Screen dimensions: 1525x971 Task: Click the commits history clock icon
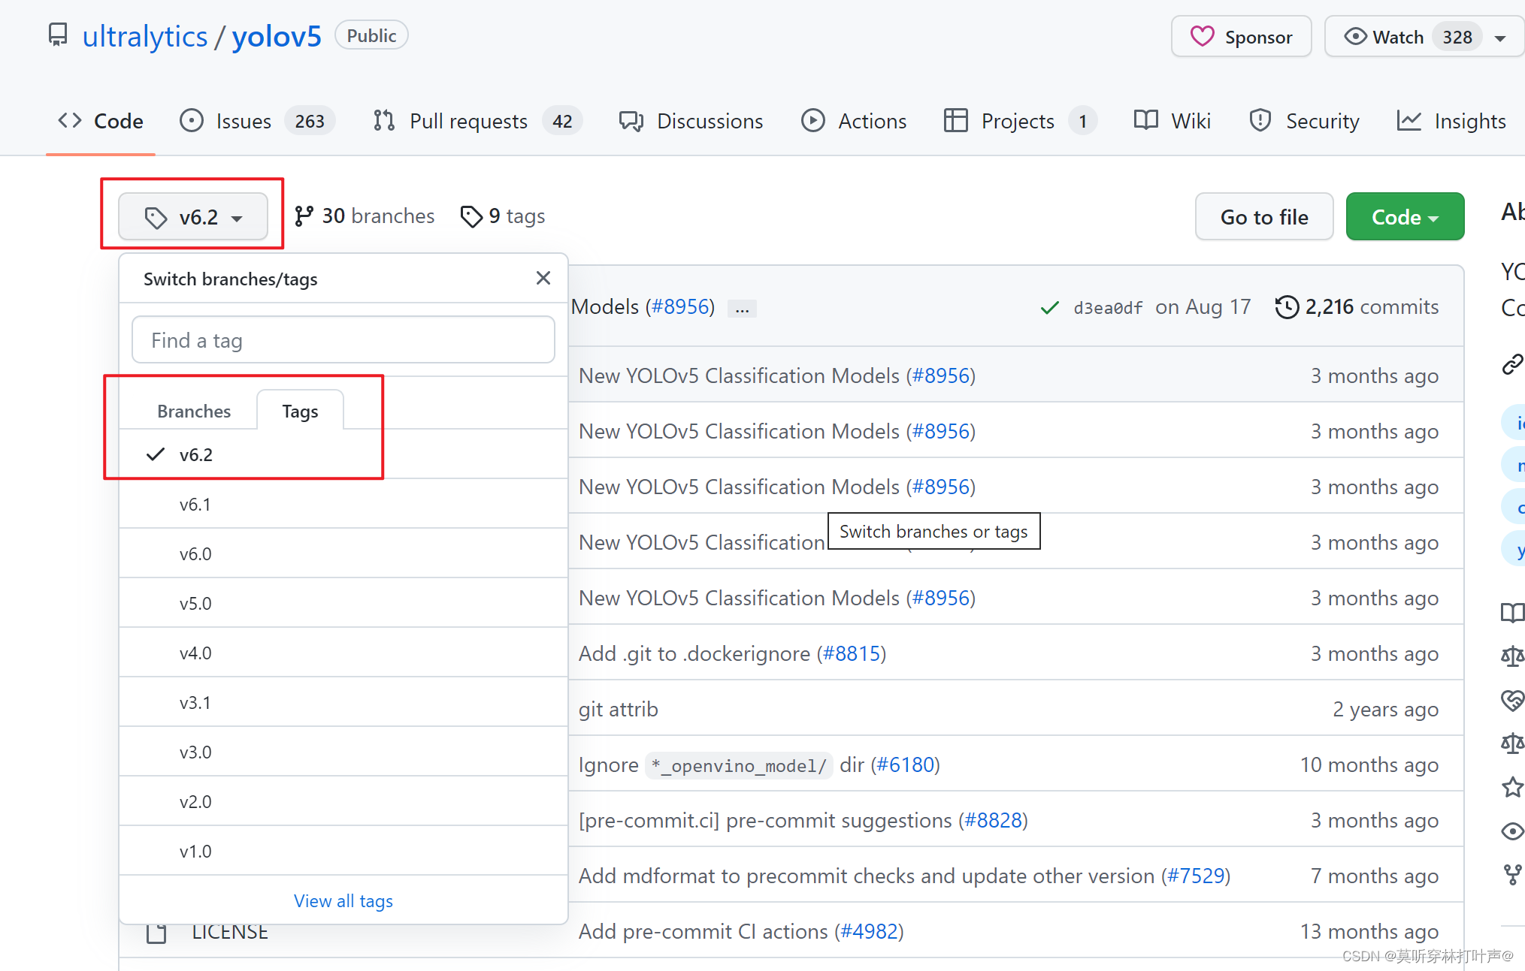tap(1287, 306)
